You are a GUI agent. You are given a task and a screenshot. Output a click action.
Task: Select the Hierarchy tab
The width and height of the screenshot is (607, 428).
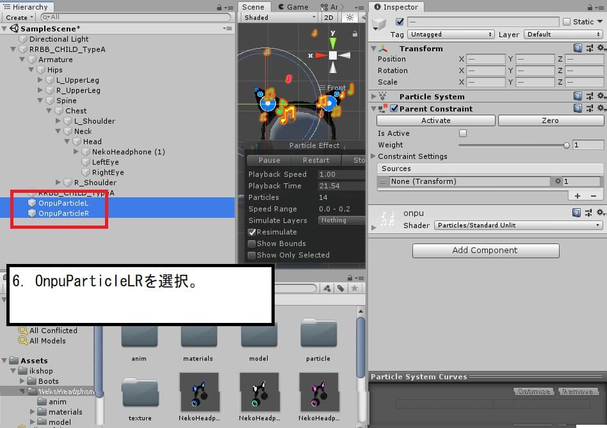coord(26,7)
